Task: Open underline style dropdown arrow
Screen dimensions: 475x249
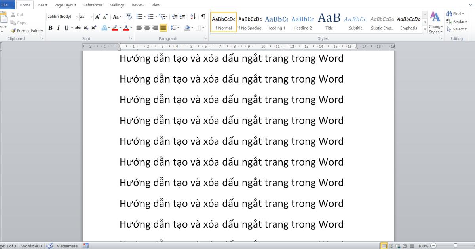Action: [x=72, y=28]
